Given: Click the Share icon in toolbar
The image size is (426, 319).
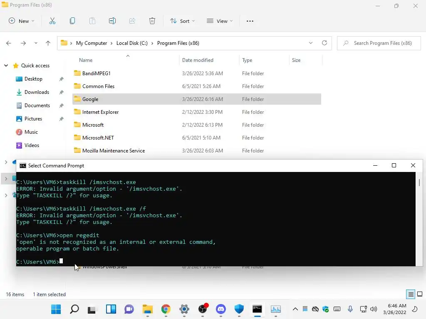Looking at the screenshot, I should click(x=132, y=21).
